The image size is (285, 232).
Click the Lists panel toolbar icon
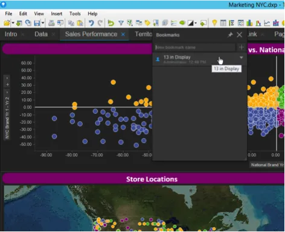pos(173,23)
